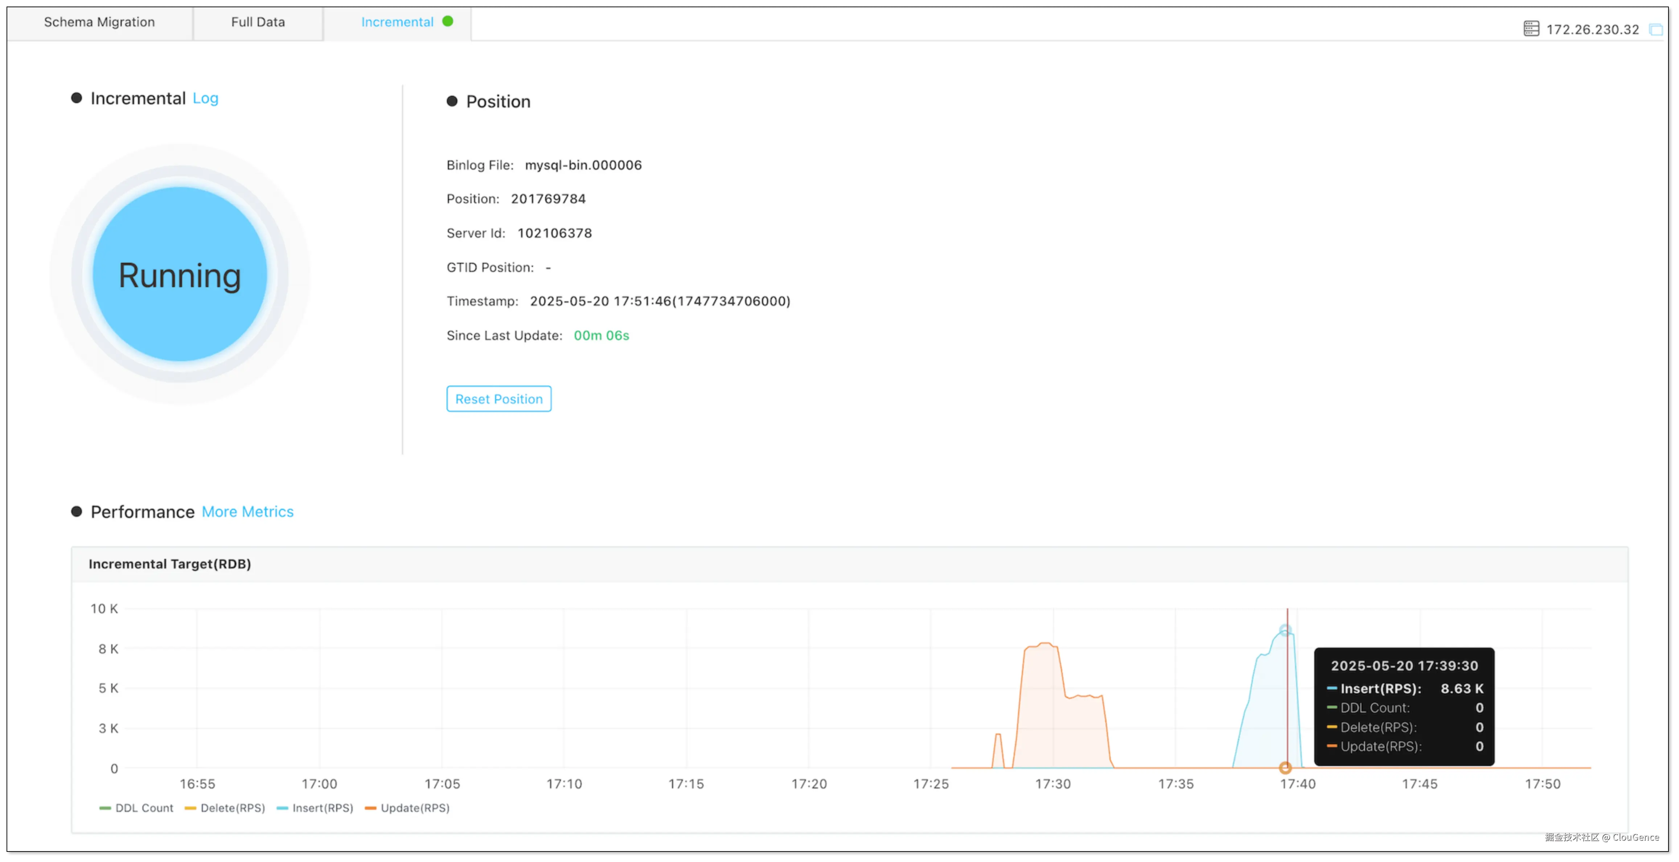Toggle DDL Count legend series

(136, 808)
